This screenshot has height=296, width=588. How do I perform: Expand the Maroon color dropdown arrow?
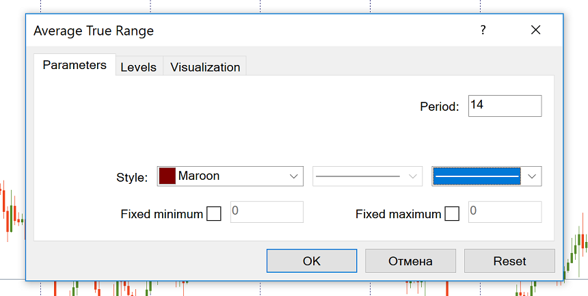[x=294, y=176]
